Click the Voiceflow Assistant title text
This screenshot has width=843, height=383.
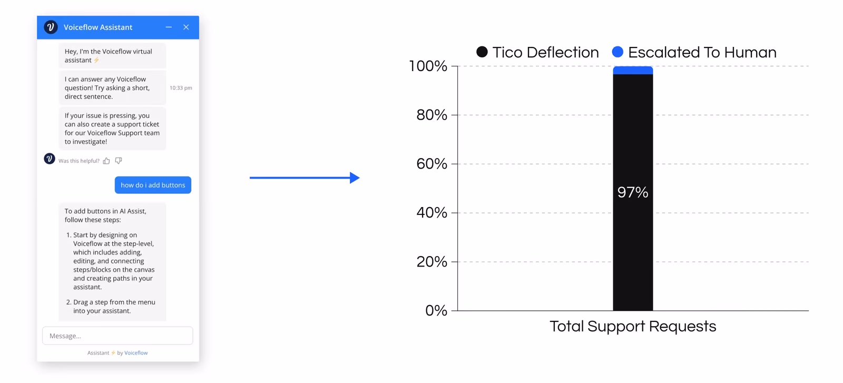pos(98,27)
